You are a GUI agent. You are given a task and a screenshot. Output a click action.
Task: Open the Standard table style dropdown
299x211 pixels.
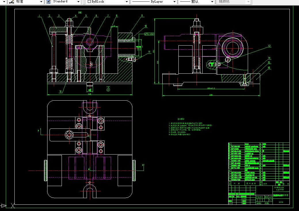click(x=78, y=2)
